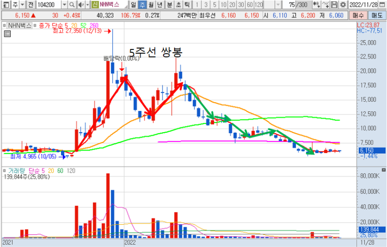Click the 139,844주(25,80%) volume readout
The height and width of the screenshot is (247, 387).
point(27,177)
